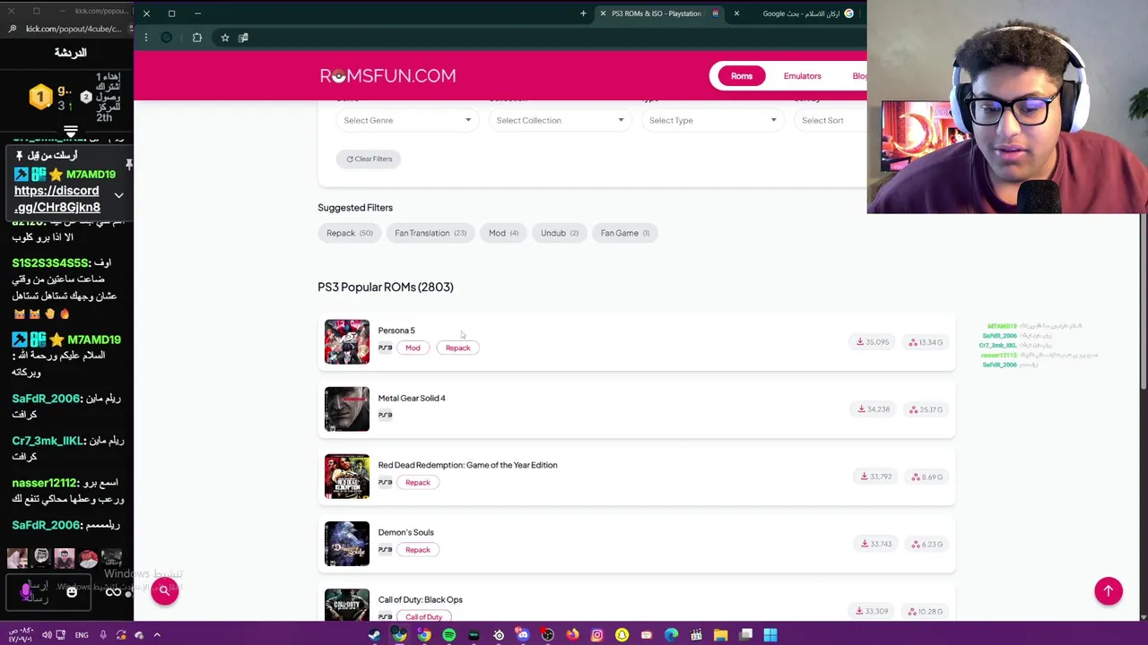1148x645 pixels.
Task: Expand the Select Sort dropdown
Action: point(831,120)
